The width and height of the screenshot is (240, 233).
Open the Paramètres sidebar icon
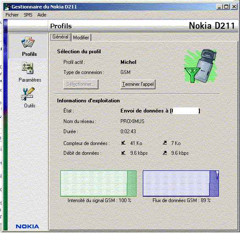click(x=28, y=68)
